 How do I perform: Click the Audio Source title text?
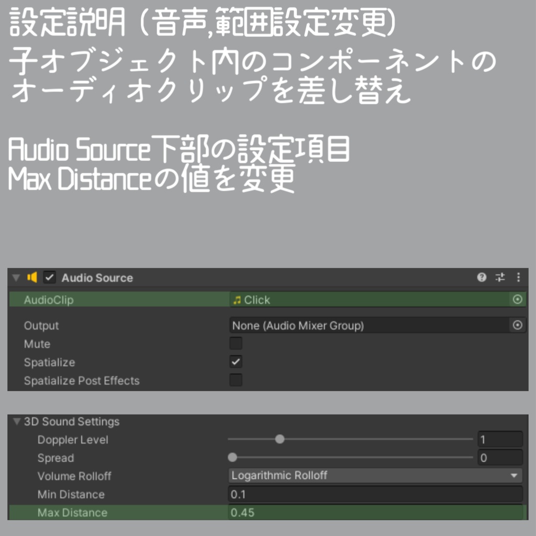coord(96,278)
